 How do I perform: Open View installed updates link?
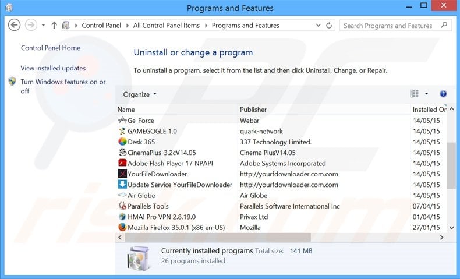[53, 68]
